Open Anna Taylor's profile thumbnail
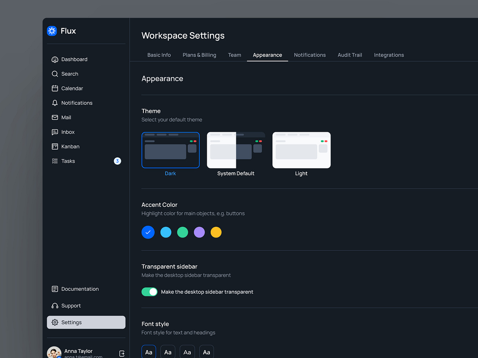 point(54,352)
